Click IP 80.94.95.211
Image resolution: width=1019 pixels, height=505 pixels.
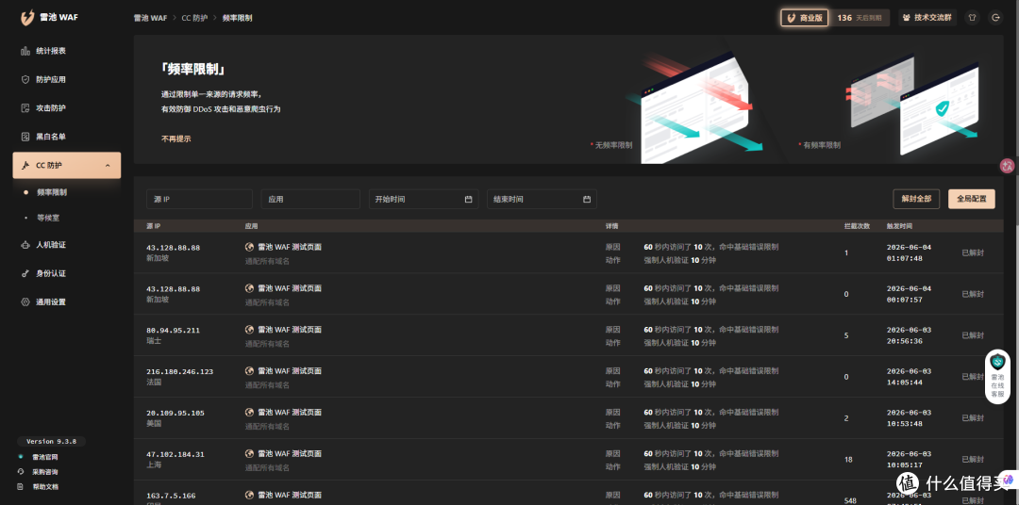point(174,331)
